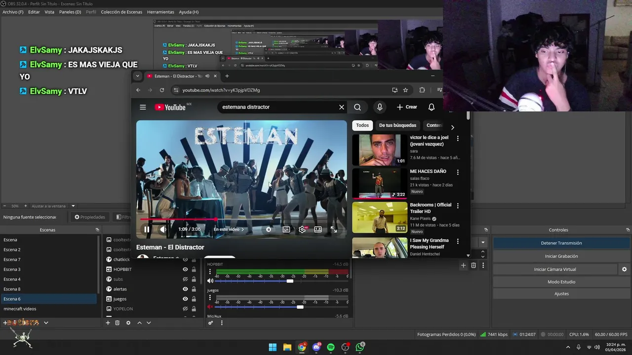Toggle lock on alertas source
Viewport: 632px width, 355px height.
[194, 289]
